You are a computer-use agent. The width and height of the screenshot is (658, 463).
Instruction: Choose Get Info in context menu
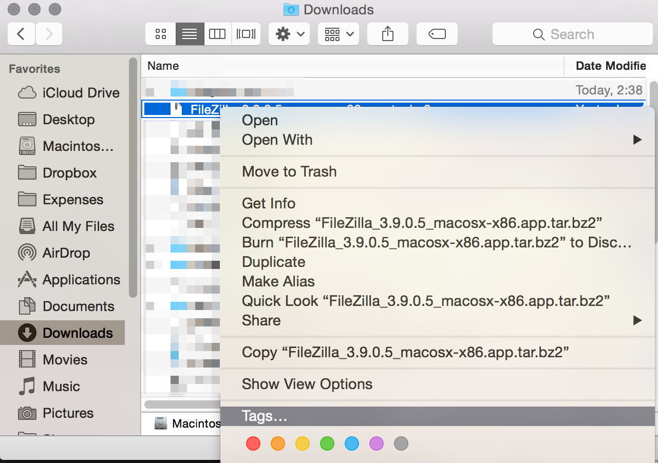click(438, 203)
